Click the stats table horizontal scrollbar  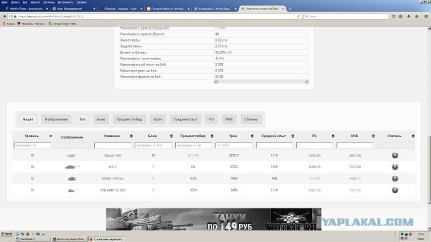[261, 81]
